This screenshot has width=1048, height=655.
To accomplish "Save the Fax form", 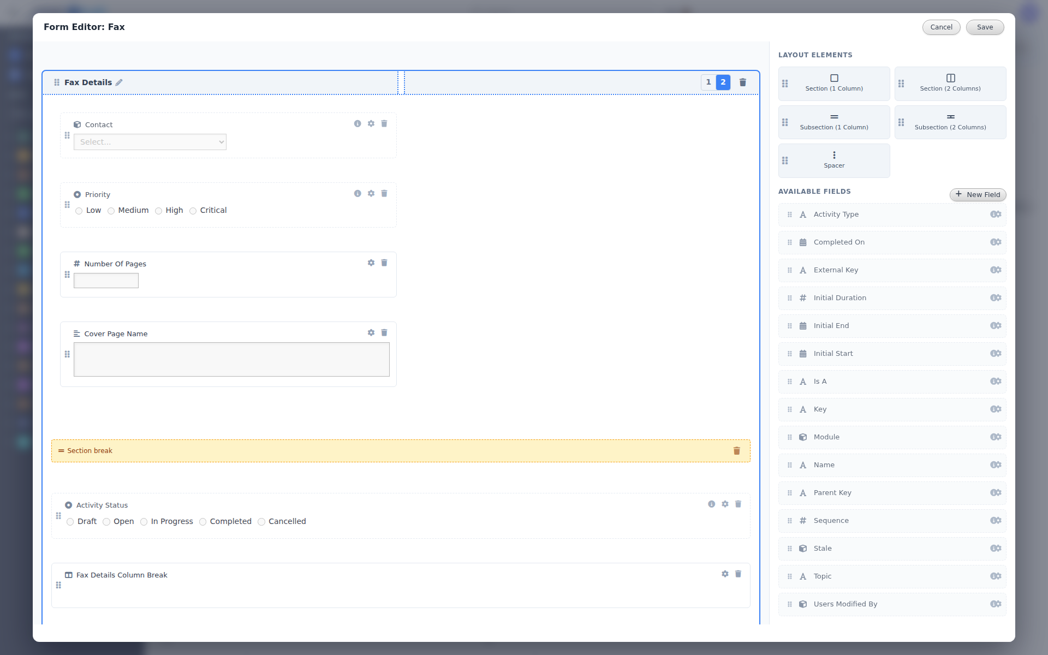I will pos(985,27).
